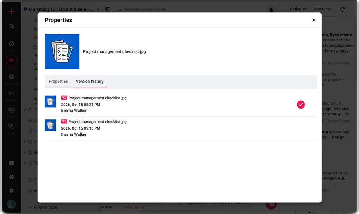Screen dimensions: 359x214
Task: Open Projects folder icon in sidebar
Action: [x=12, y=60]
